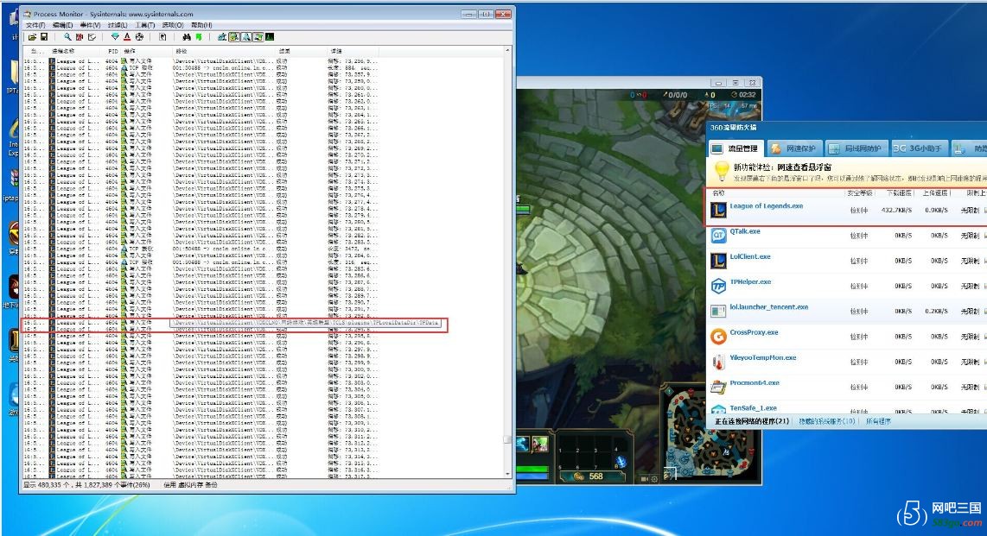This screenshot has height=536, width=987.
Task: Click the event list scrollbar up arrow
Action: point(507,50)
